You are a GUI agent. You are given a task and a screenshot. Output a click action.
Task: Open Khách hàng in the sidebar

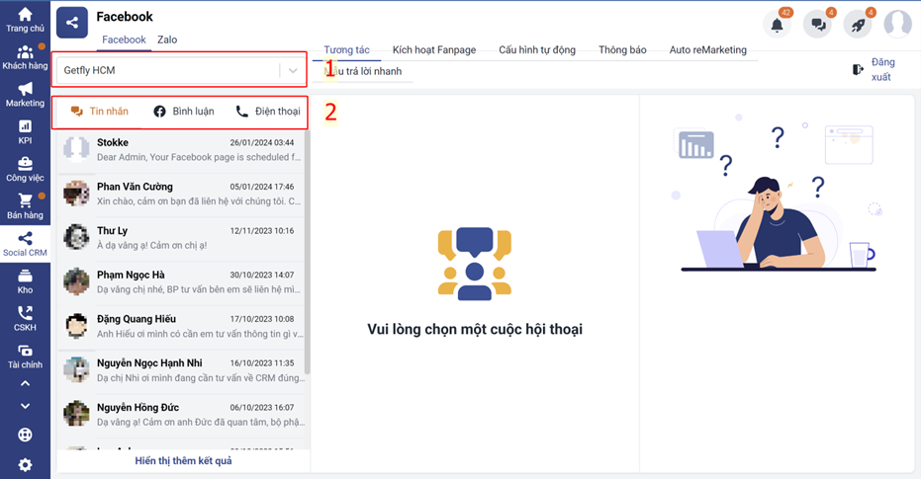click(x=25, y=57)
